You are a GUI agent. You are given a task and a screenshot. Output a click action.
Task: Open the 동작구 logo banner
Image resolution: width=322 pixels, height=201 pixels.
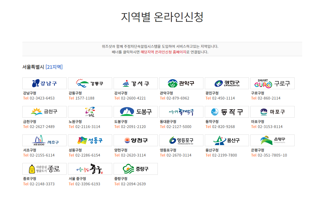pos(227,112)
